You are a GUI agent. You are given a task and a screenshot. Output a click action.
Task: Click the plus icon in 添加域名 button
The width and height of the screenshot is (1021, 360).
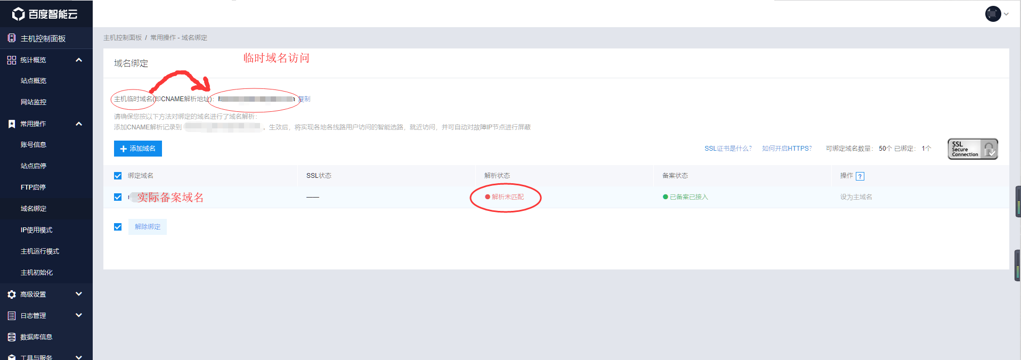[124, 149]
